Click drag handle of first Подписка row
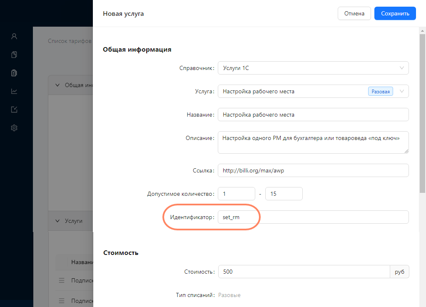The image size is (426, 307). pos(62,280)
